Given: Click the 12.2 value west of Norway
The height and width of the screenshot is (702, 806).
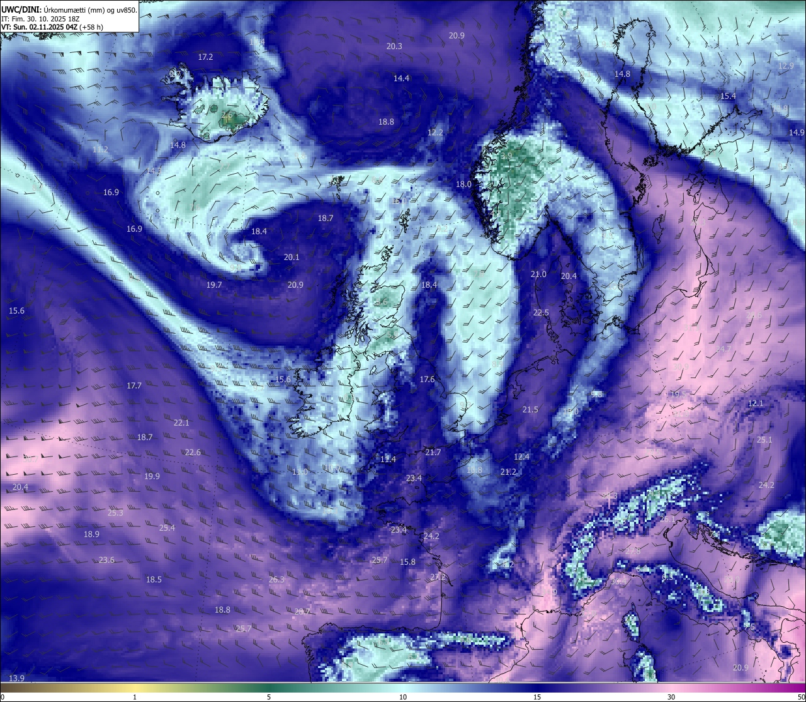Looking at the screenshot, I should point(435,132).
